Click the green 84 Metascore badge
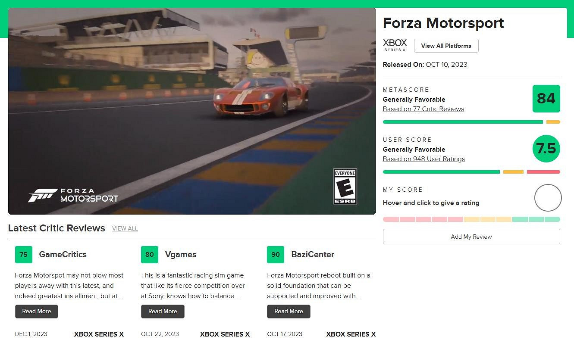 tap(546, 99)
